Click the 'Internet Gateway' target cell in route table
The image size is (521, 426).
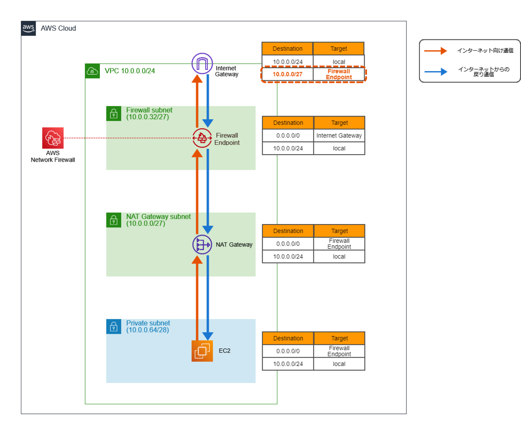pos(339,136)
